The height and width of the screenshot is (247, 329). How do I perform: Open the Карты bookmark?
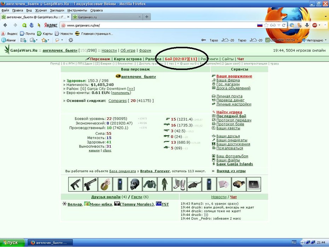click(x=45, y=34)
